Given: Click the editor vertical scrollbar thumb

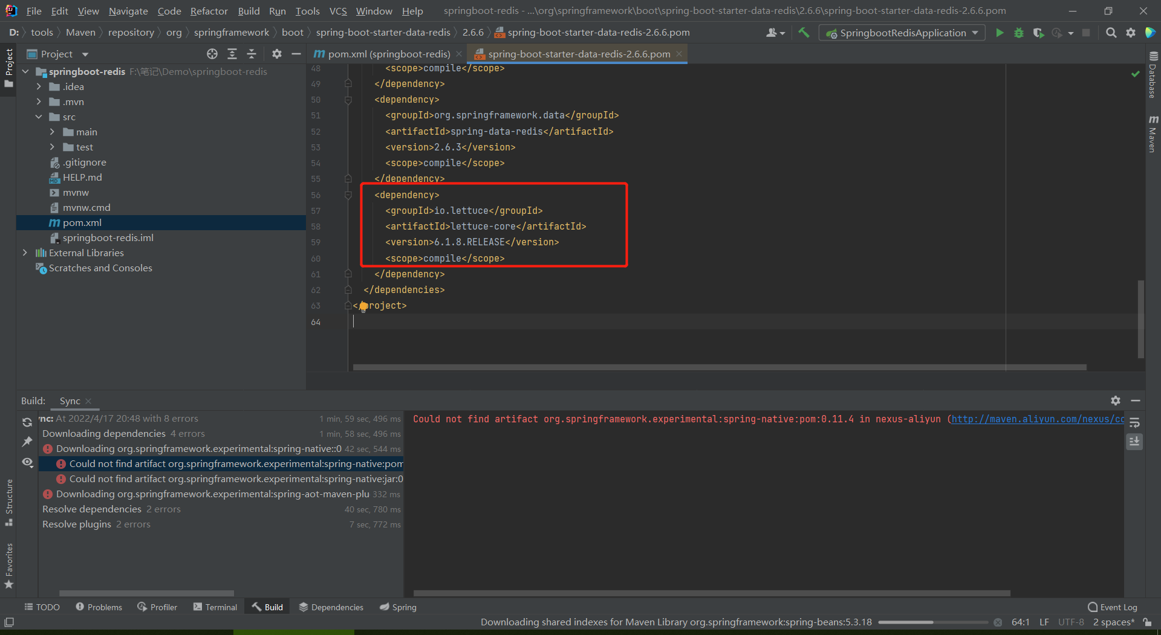Looking at the screenshot, I should point(1141,319).
